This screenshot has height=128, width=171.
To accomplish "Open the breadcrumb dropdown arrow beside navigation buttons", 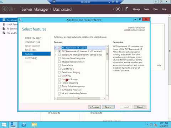I will [x=15, y=9].
